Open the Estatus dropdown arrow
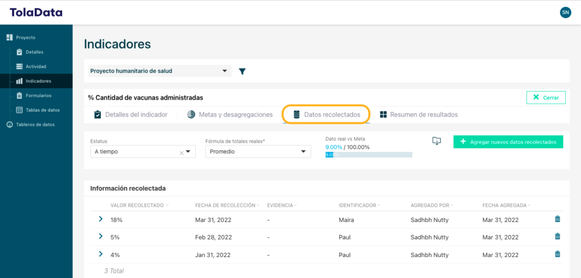 click(x=188, y=152)
